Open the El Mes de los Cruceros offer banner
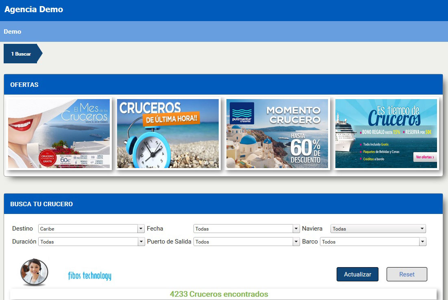This screenshot has height=300, width=448. pos(59,134)
